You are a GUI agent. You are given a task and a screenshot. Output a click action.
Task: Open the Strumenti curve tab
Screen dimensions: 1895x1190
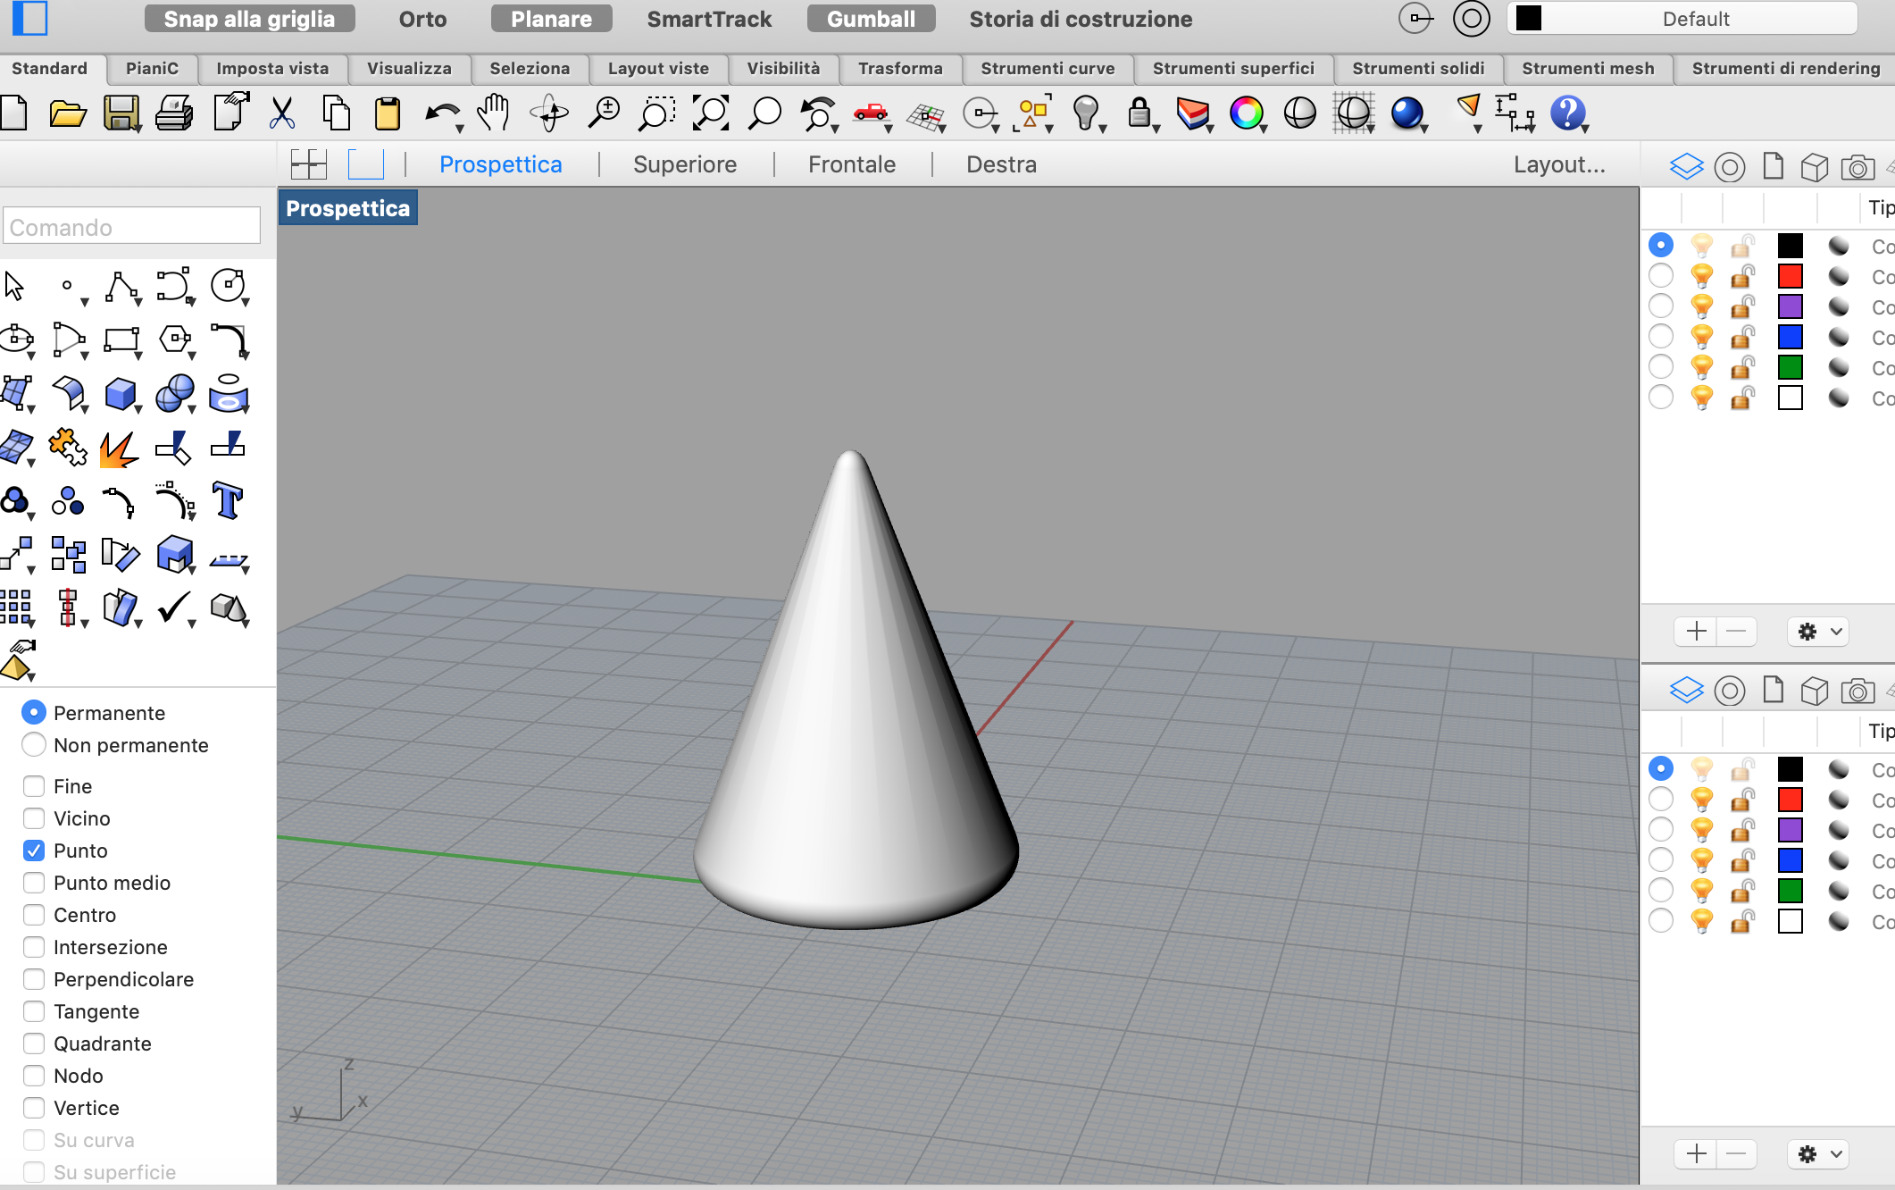click(1048, 69)
